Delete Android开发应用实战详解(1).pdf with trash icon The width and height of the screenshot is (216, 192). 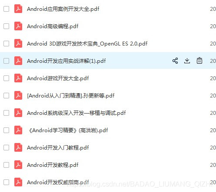coord(199,61)
